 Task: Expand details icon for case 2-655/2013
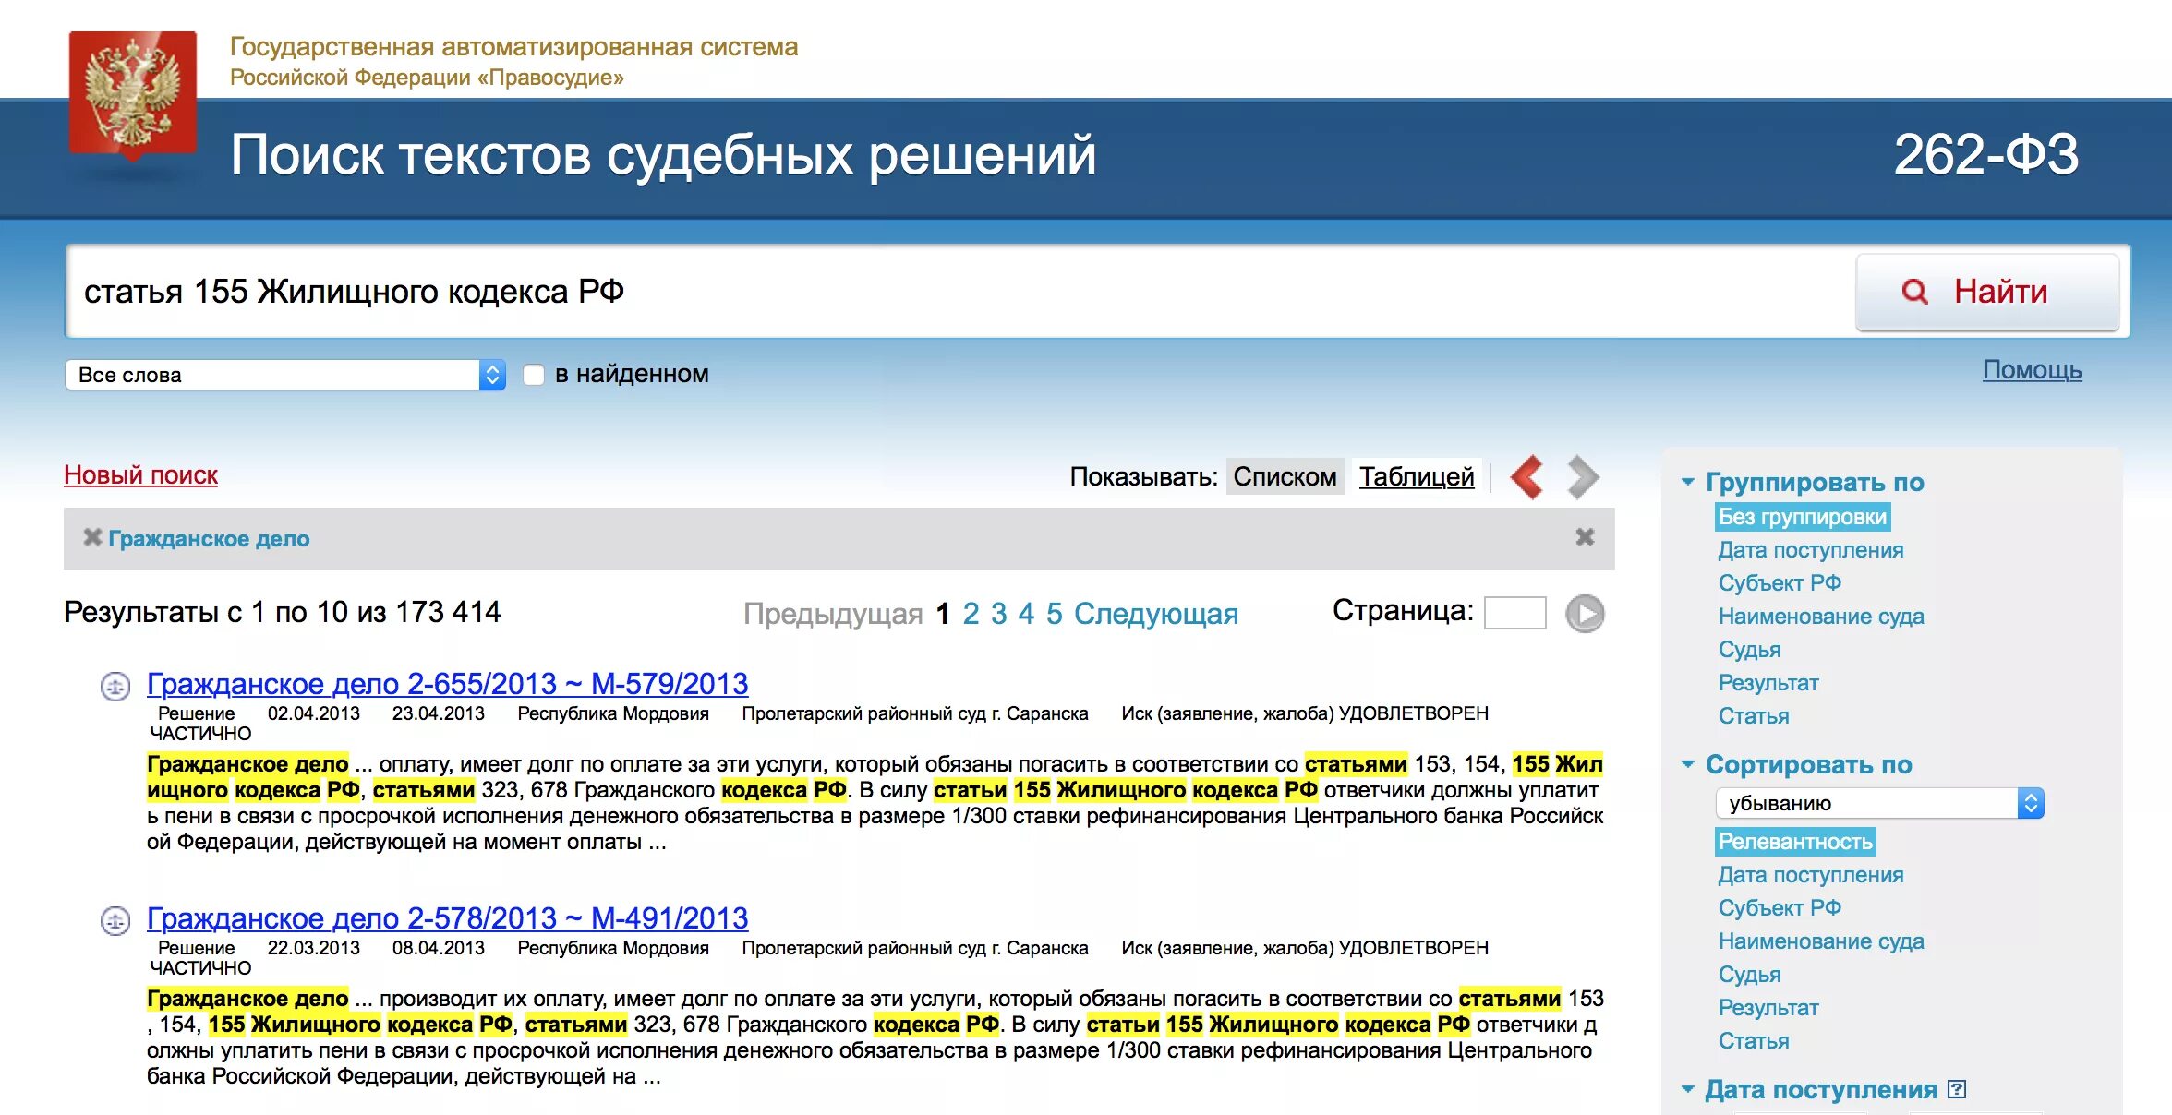(115, 686)
